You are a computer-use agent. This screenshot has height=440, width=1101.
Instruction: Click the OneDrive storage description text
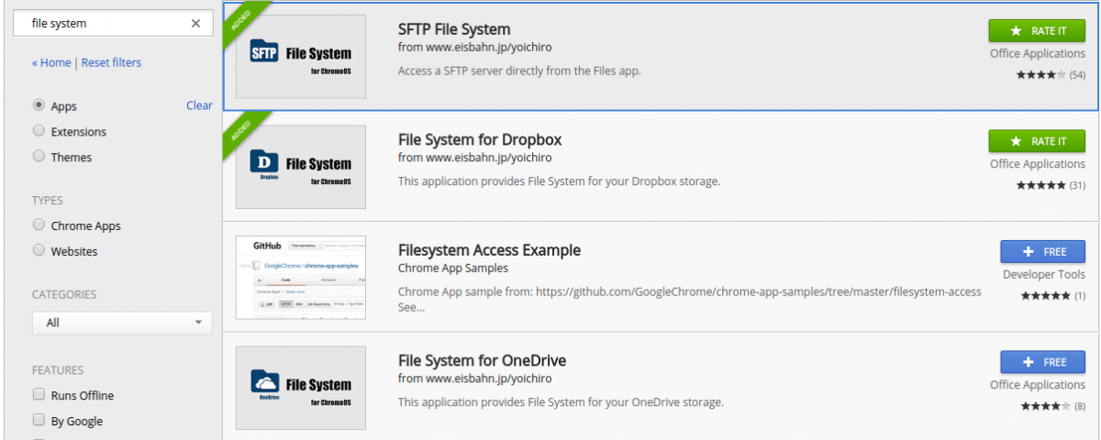click(562, 402)
